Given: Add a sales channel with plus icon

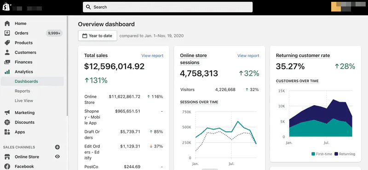Looking at the screenshot, I should (x=57, y=147).
